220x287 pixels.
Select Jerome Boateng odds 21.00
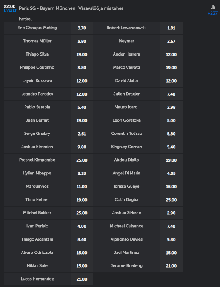point(171,266)
